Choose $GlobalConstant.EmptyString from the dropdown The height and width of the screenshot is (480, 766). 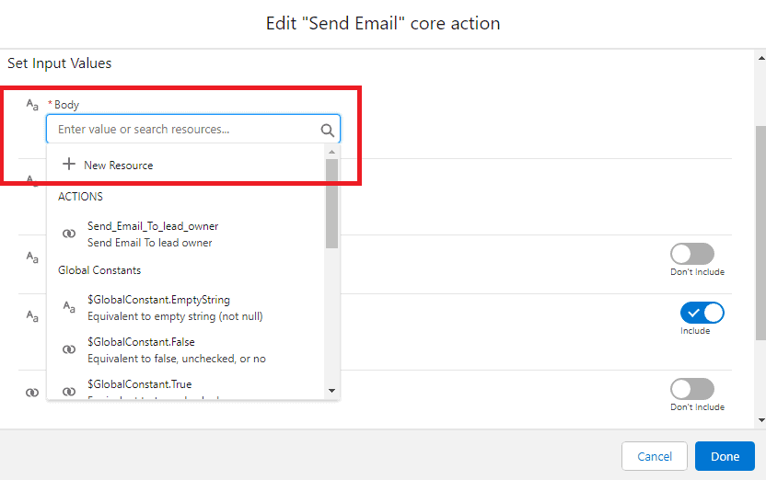158,307
